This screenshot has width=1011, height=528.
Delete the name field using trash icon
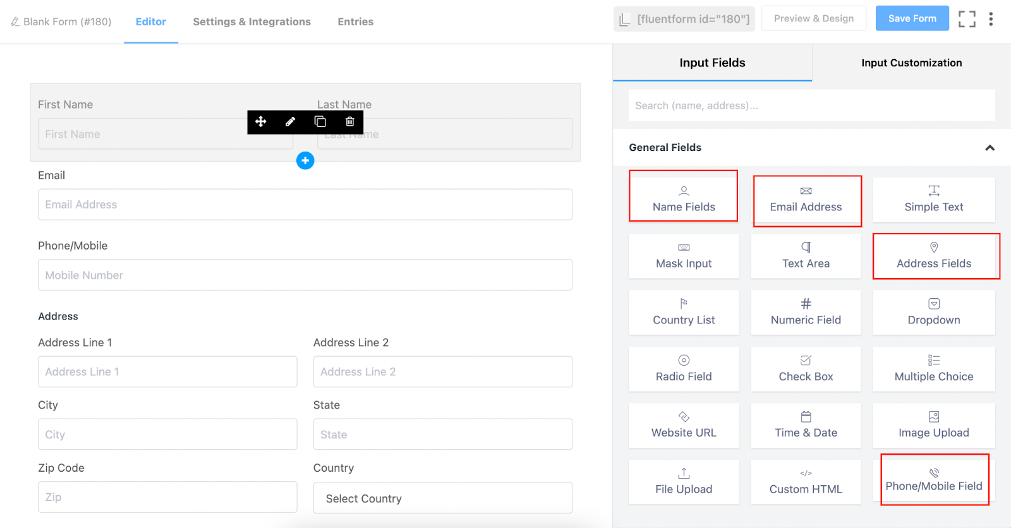pos(350,121)
